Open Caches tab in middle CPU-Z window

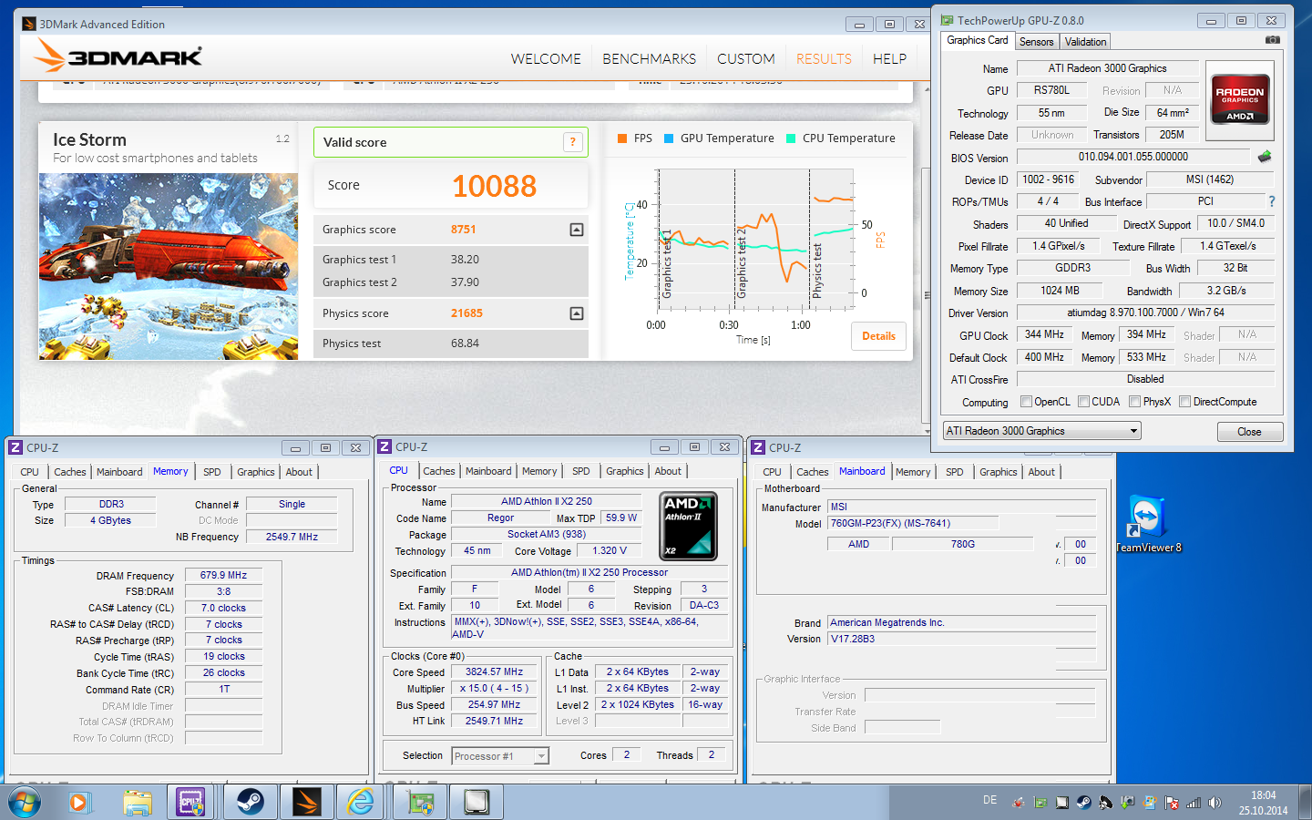438,471
